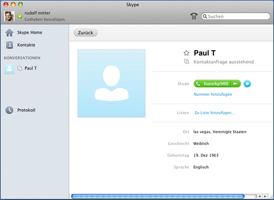Click Kontaktanfrage ausstehend status text

tap(224, 62)
